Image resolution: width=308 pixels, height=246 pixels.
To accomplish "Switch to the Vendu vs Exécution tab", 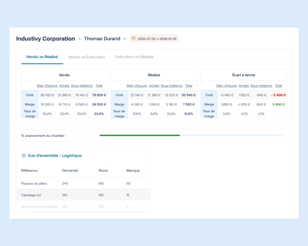I will [x=87, y=57].
